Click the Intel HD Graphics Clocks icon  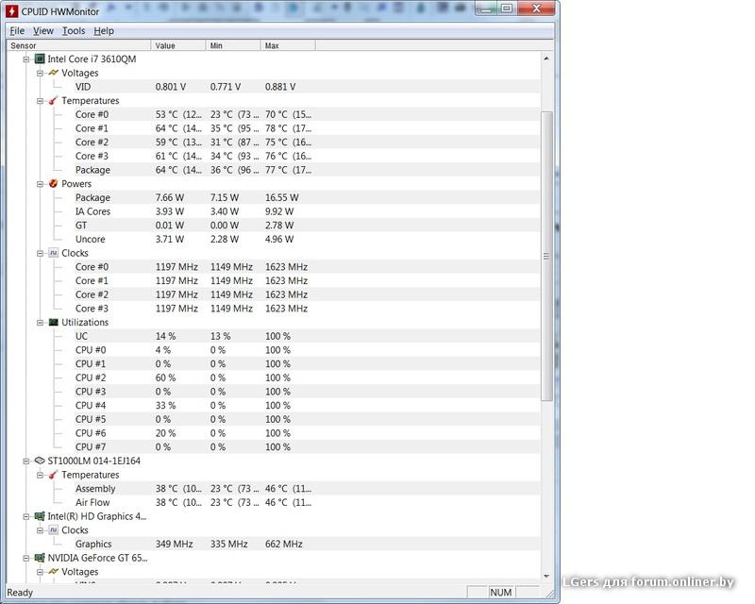point(54,530)
